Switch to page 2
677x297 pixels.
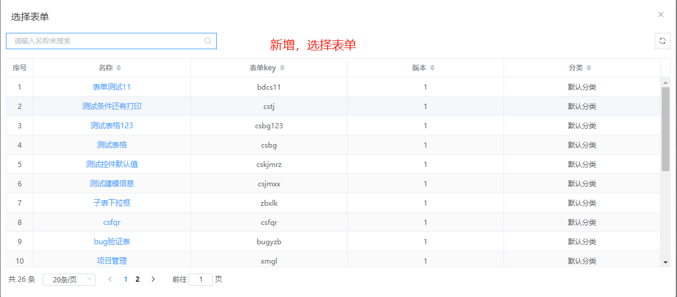tap(138, 279)
